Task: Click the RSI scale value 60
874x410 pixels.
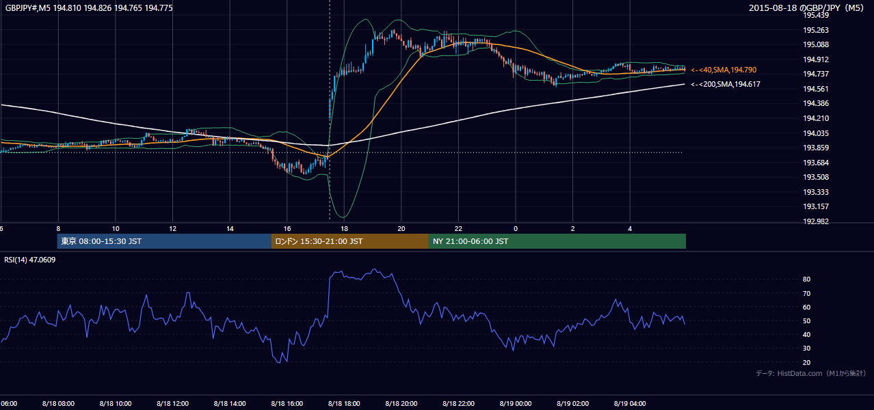Action: point(807,307)
